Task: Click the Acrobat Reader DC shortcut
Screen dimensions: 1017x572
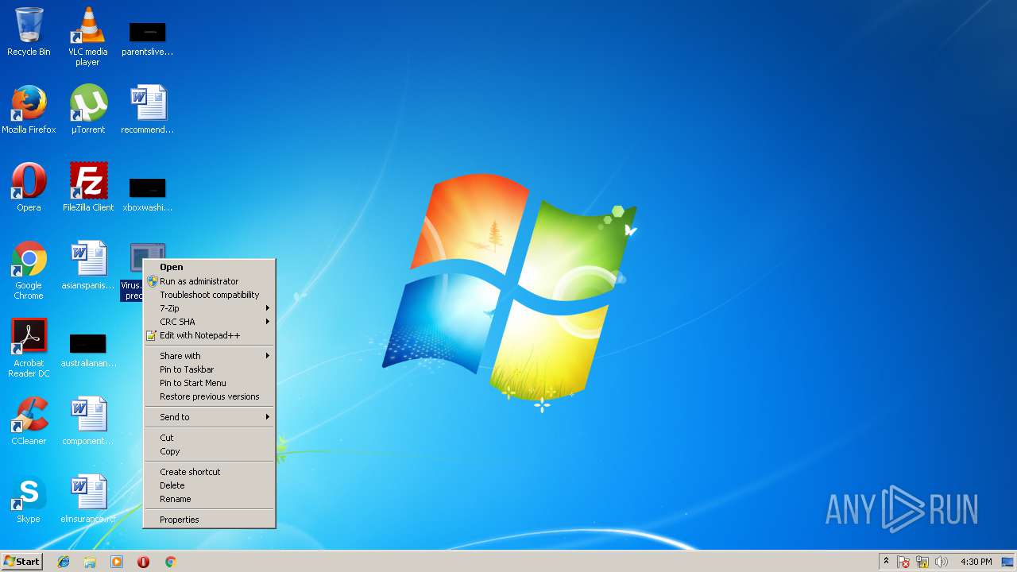Action: [x=29, y=348]
